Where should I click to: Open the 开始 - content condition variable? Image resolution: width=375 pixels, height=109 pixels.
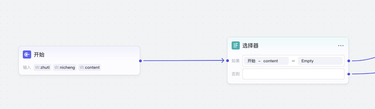[266, 61]
